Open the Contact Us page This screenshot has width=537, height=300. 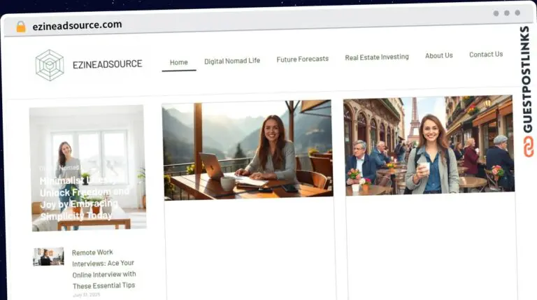[x=486, y=55]
